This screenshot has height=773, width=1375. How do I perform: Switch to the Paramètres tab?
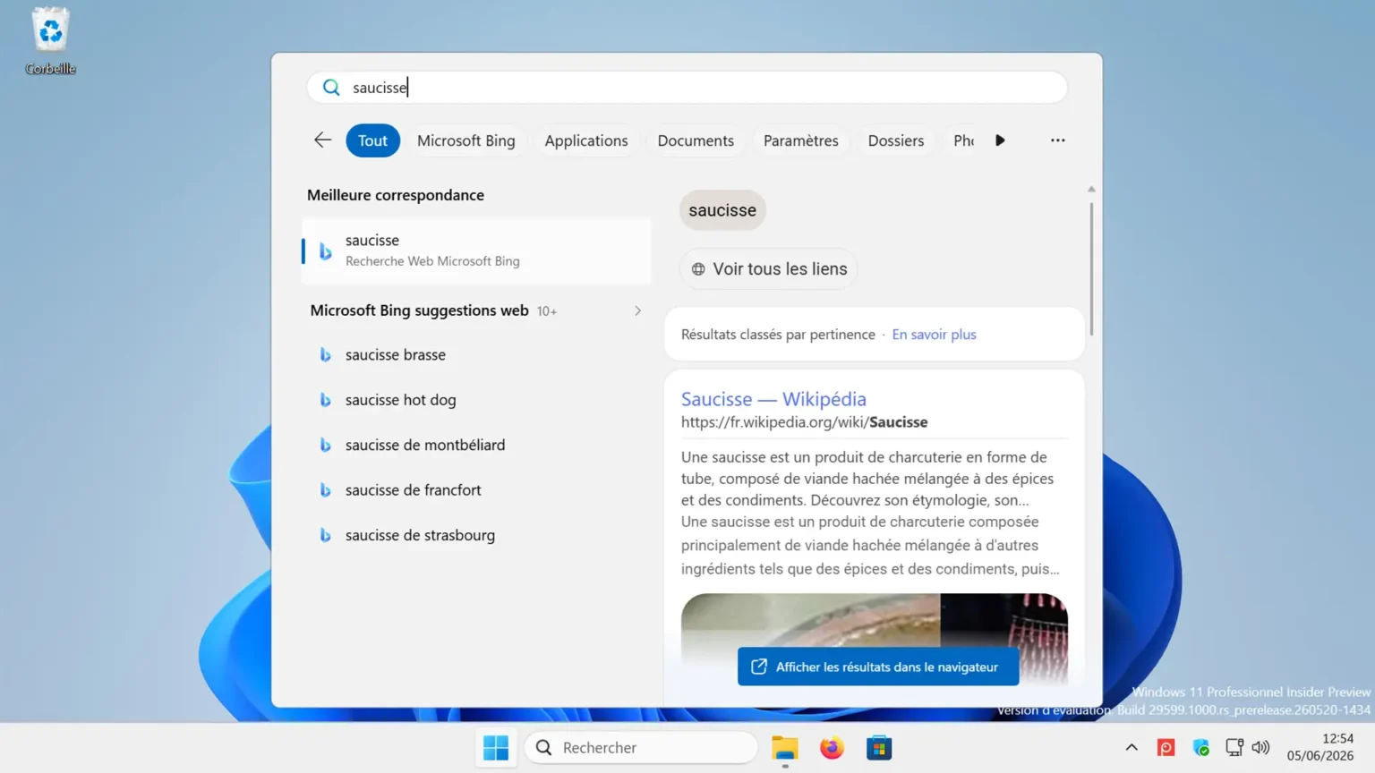coord(800,140)
